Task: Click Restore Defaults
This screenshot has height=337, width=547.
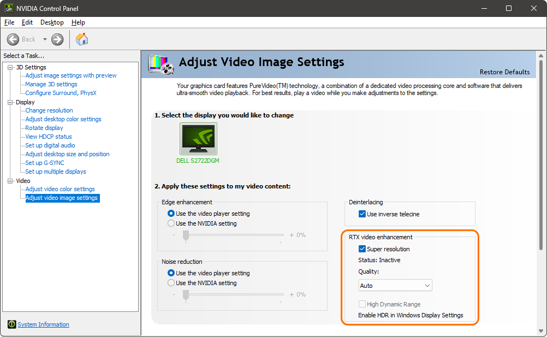Action: pyautogui.click(x=504, y=72)
